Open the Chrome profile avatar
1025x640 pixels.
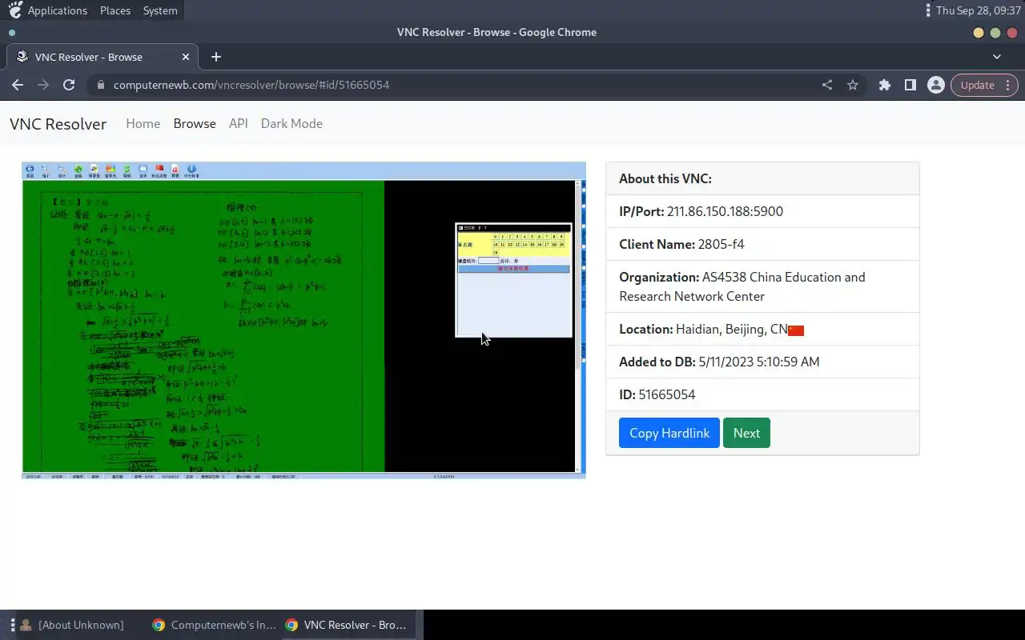[936, 85]
